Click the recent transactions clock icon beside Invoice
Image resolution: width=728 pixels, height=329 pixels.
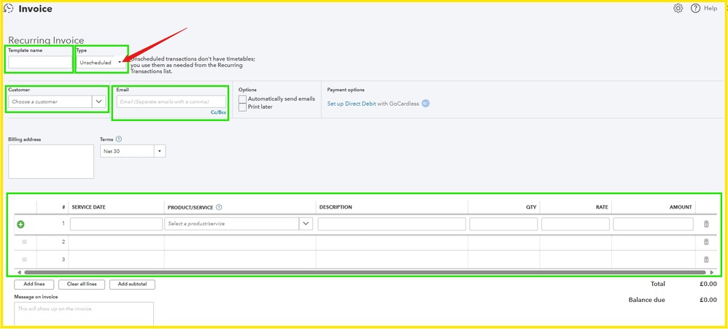[8, 8]
